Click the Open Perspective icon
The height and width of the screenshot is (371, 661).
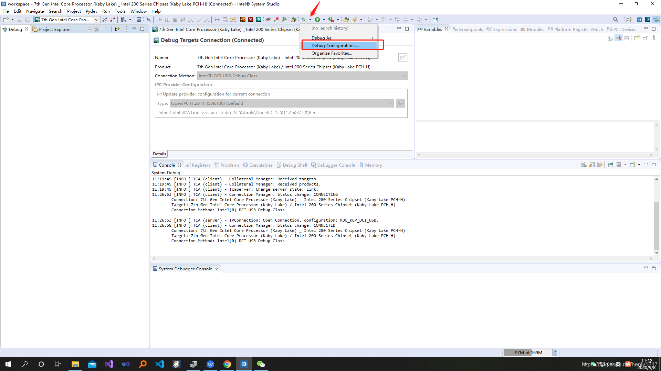pos(629,20)
